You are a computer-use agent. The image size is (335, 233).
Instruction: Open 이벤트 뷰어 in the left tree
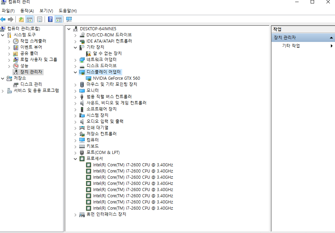[x=31, y=47]
